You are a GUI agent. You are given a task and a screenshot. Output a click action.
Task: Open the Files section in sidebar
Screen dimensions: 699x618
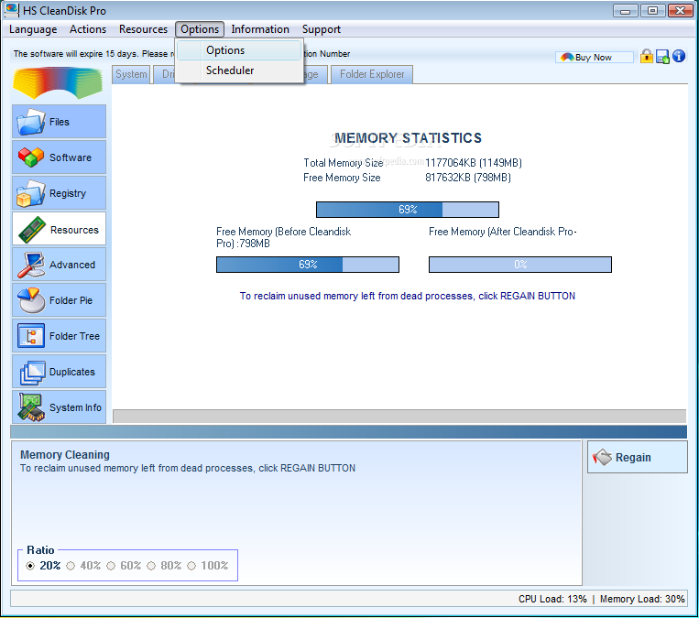[x=59, y=122]
